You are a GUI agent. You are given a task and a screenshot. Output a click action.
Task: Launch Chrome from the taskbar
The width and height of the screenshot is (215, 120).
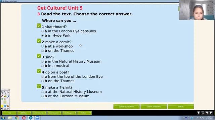(x=17, y=118)
